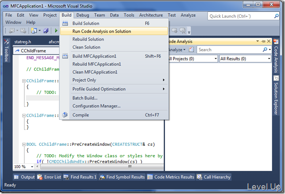Open the Analyze dropdown in Code Analysis
The image size is (285, 194).
click(176, 50)
